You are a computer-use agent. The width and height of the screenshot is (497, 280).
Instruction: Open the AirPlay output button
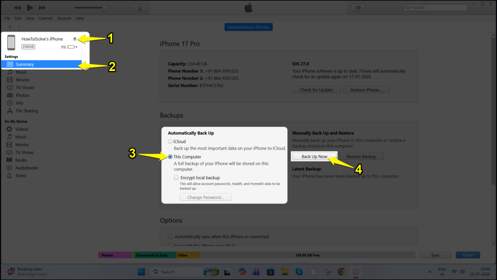tap(139, 8)
